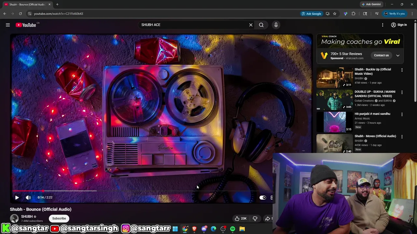Click the Ask Gemini button

click(x=371, y=4)
